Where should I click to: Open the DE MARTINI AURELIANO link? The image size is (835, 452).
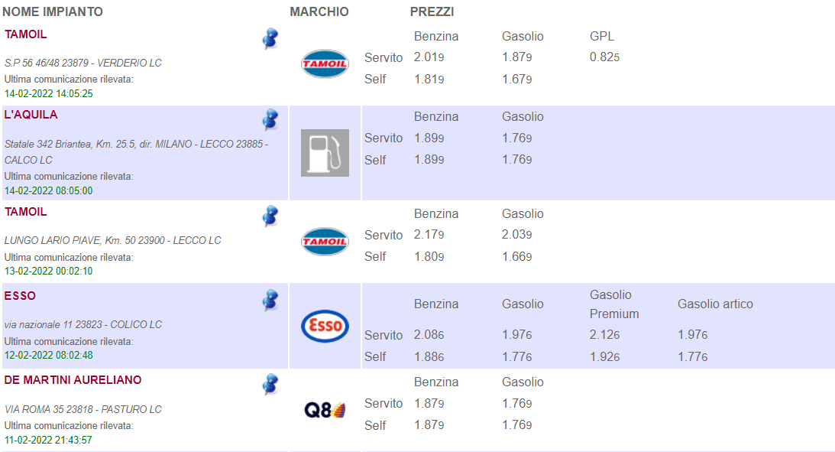click(x=73, y=380)
